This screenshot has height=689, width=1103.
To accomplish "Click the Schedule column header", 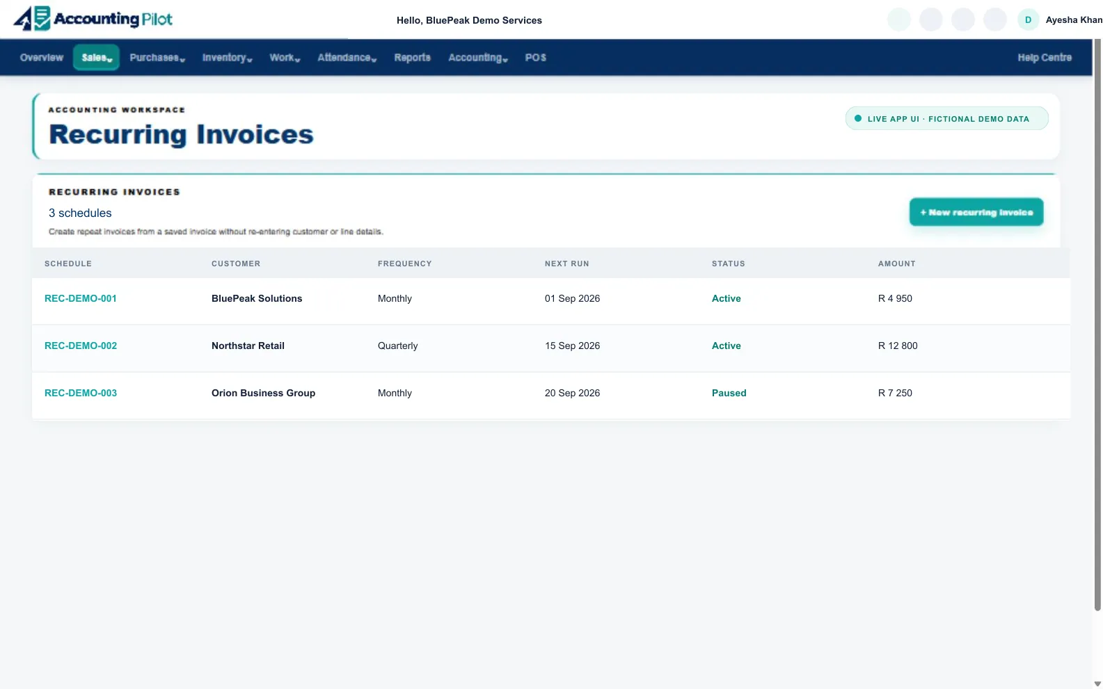I will [68, 264].
